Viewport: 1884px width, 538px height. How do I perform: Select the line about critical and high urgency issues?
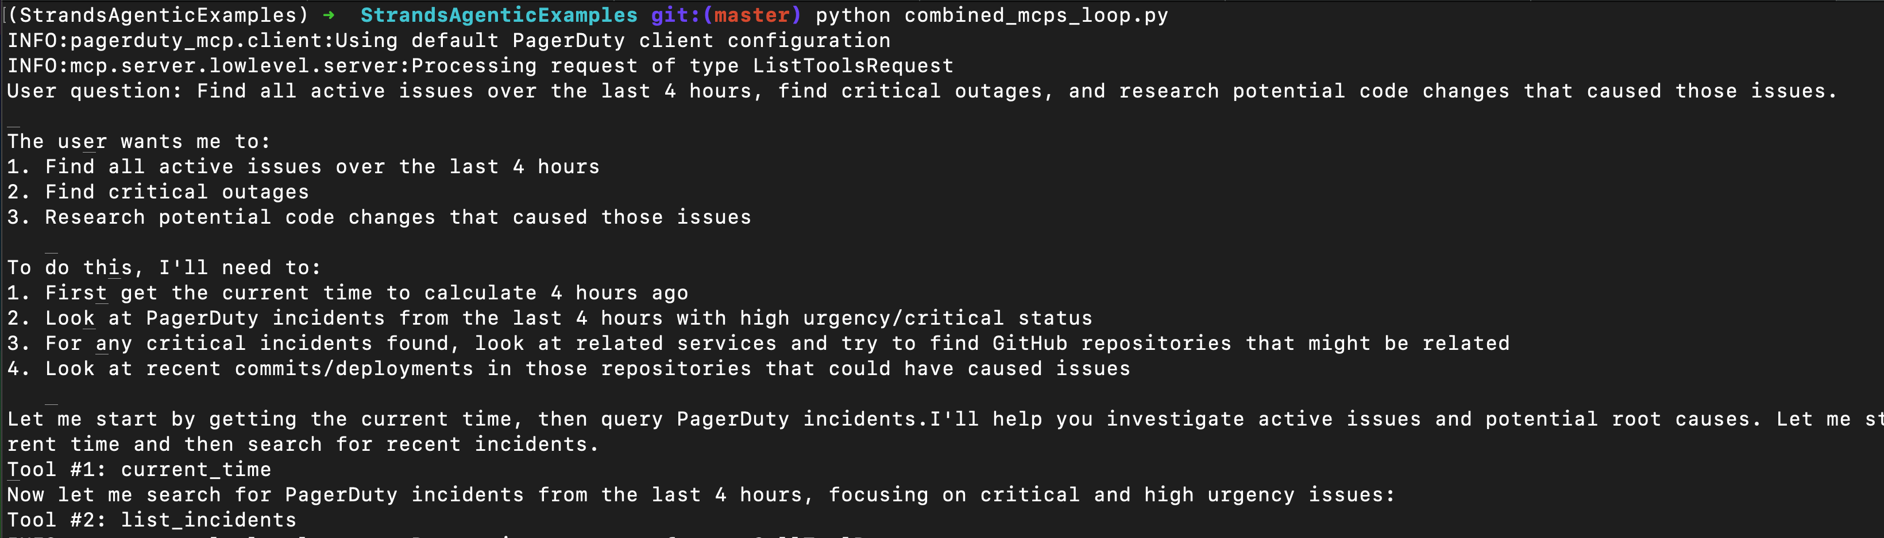(x=698, y=495)
